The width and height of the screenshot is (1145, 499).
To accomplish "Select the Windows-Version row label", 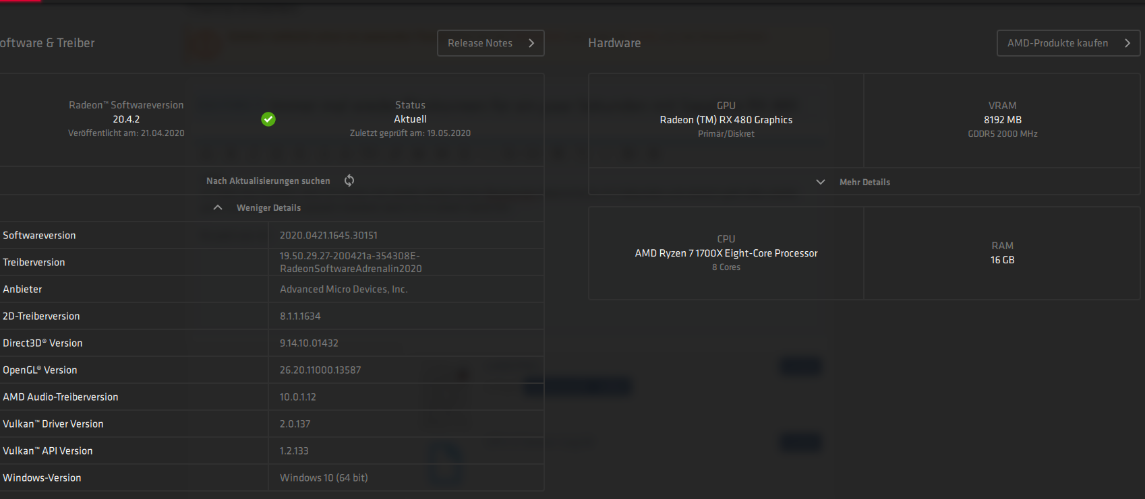I will (42, 478).
